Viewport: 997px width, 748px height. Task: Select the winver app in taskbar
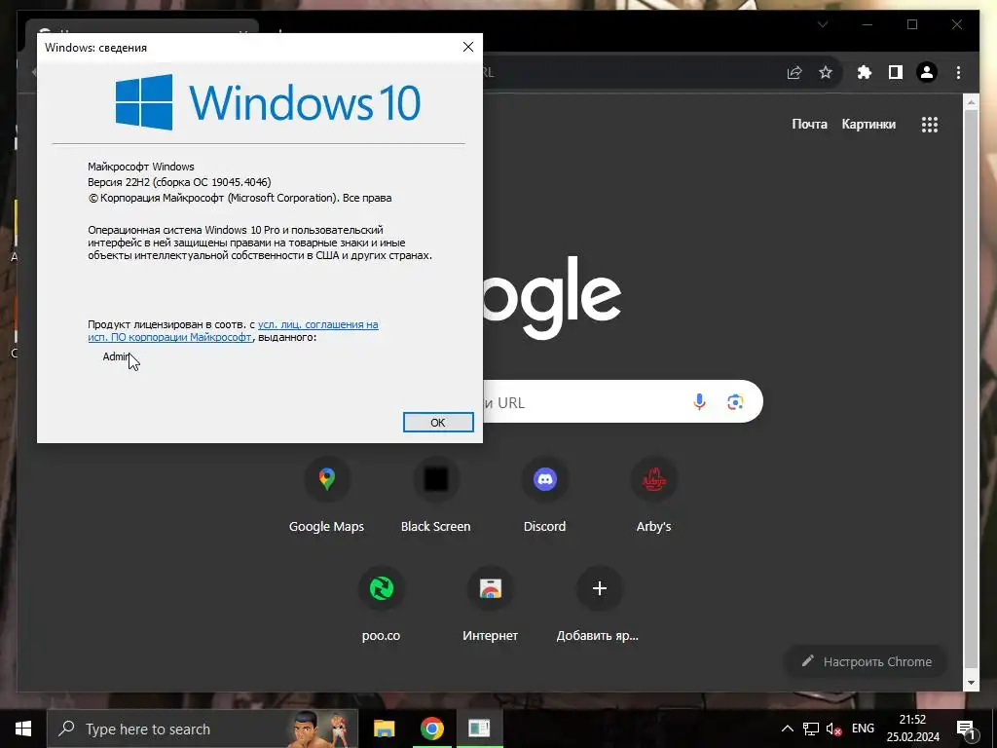tap(479, 729)
